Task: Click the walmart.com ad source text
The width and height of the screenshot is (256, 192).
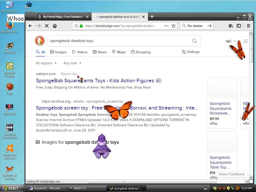Action: pyautogui.click(x=46, y=74)
